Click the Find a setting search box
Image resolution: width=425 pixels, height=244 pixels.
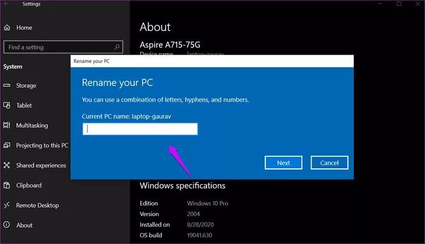pos(63,47)
